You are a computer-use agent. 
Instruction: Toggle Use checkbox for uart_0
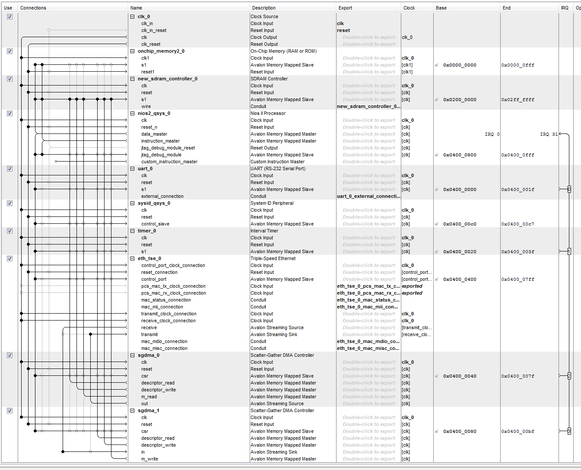pos(10,168)
